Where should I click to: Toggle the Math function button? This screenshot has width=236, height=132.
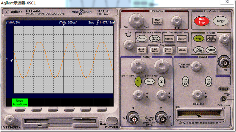coord(150,81)
